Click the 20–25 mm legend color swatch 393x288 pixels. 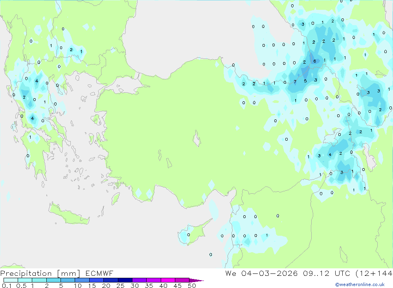[x=111, y=280]
